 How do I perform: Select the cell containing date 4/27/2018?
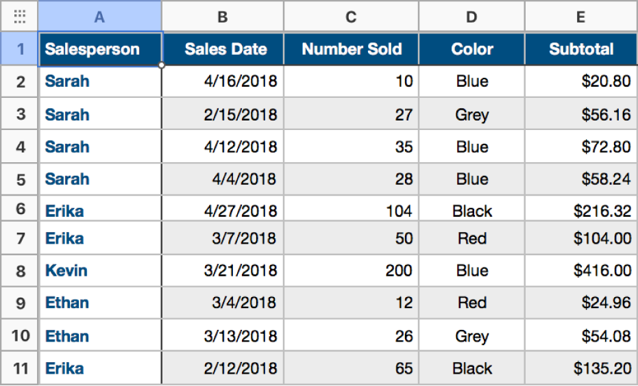coord(223,210)
